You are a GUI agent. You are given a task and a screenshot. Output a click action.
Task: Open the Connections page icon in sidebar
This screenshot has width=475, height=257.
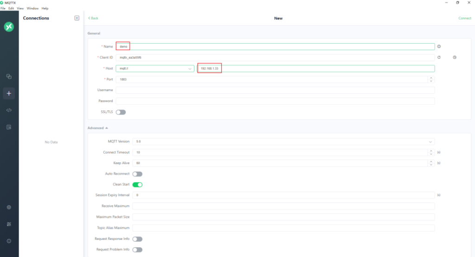[9, 77]
